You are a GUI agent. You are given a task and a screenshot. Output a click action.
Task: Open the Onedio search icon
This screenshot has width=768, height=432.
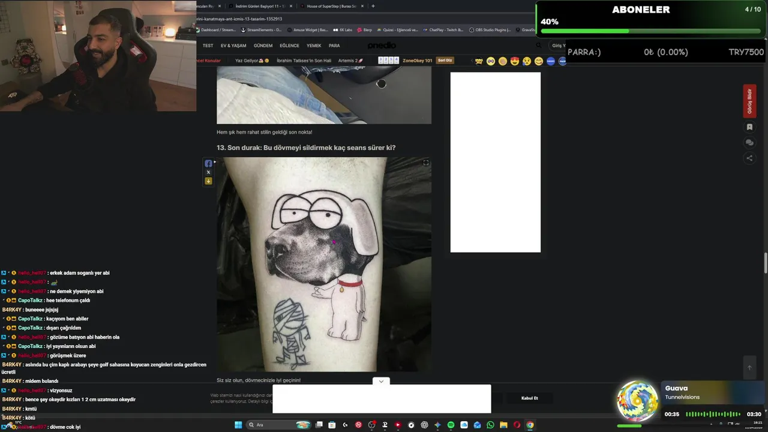click(538, 46)
